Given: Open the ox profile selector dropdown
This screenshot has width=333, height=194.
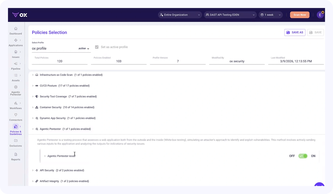Looking at the screenshot, I should point(61,48).
